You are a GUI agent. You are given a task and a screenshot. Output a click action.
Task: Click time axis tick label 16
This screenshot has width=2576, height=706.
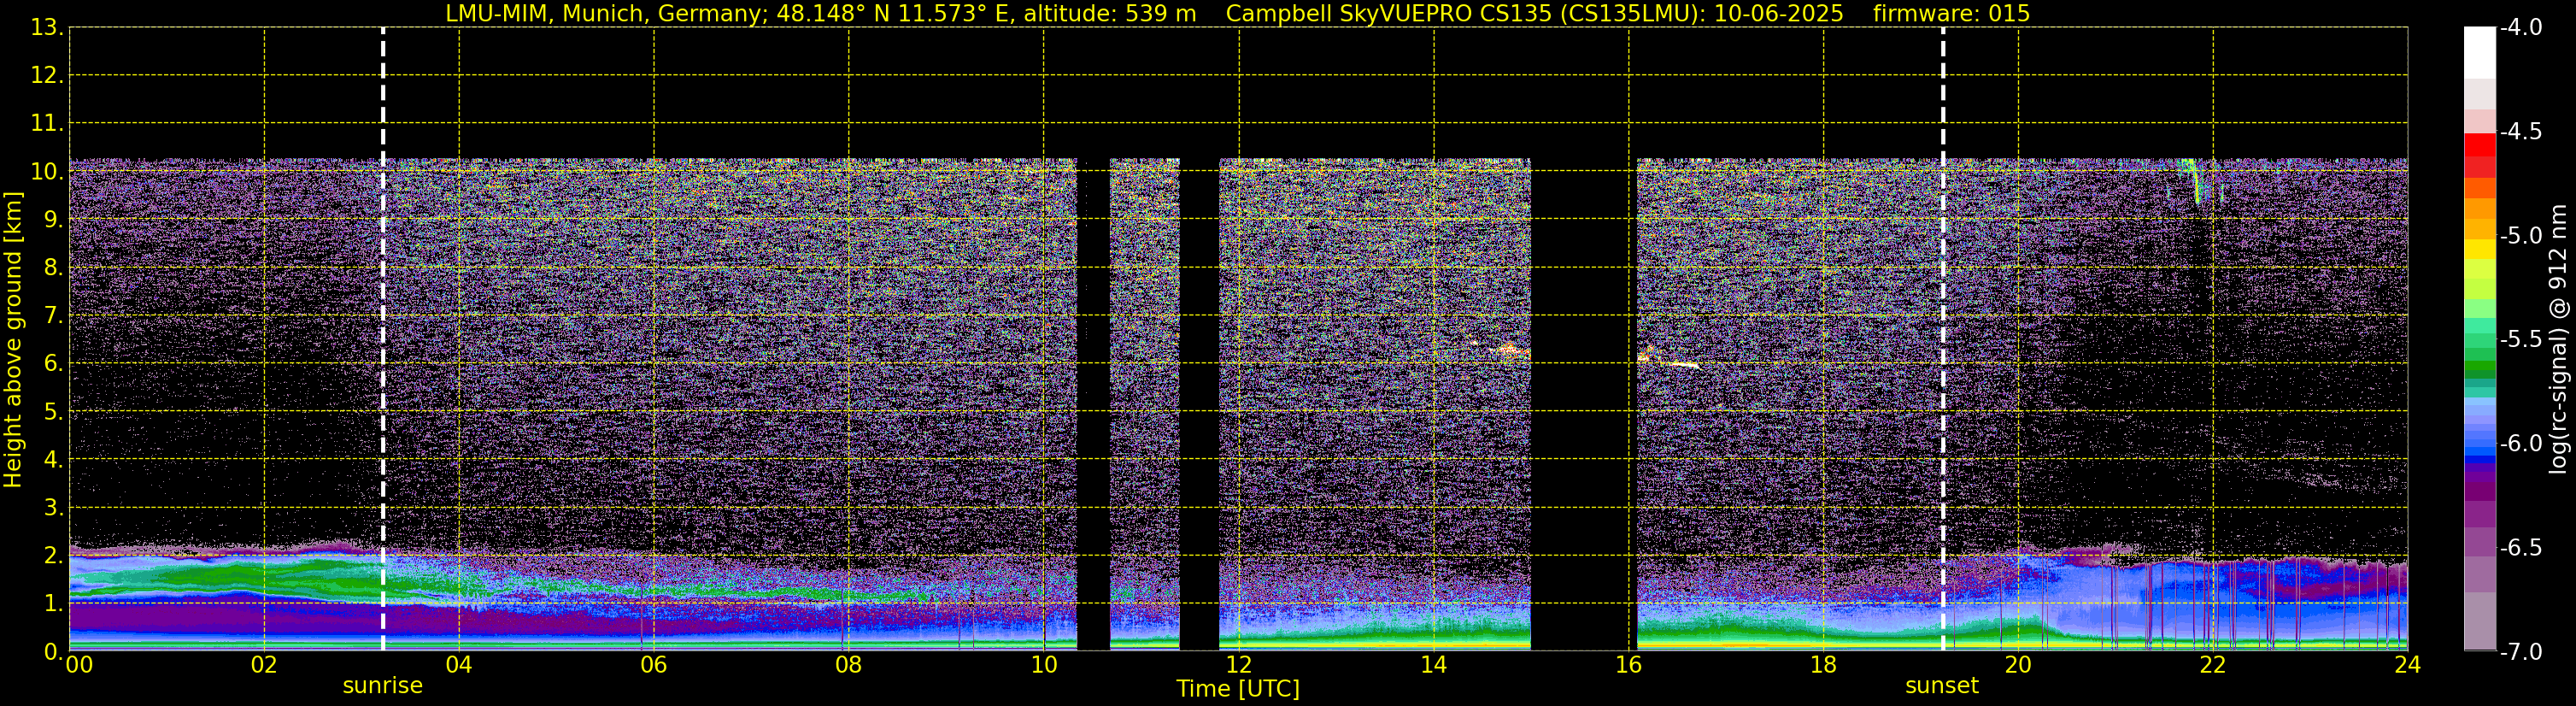1628,665
